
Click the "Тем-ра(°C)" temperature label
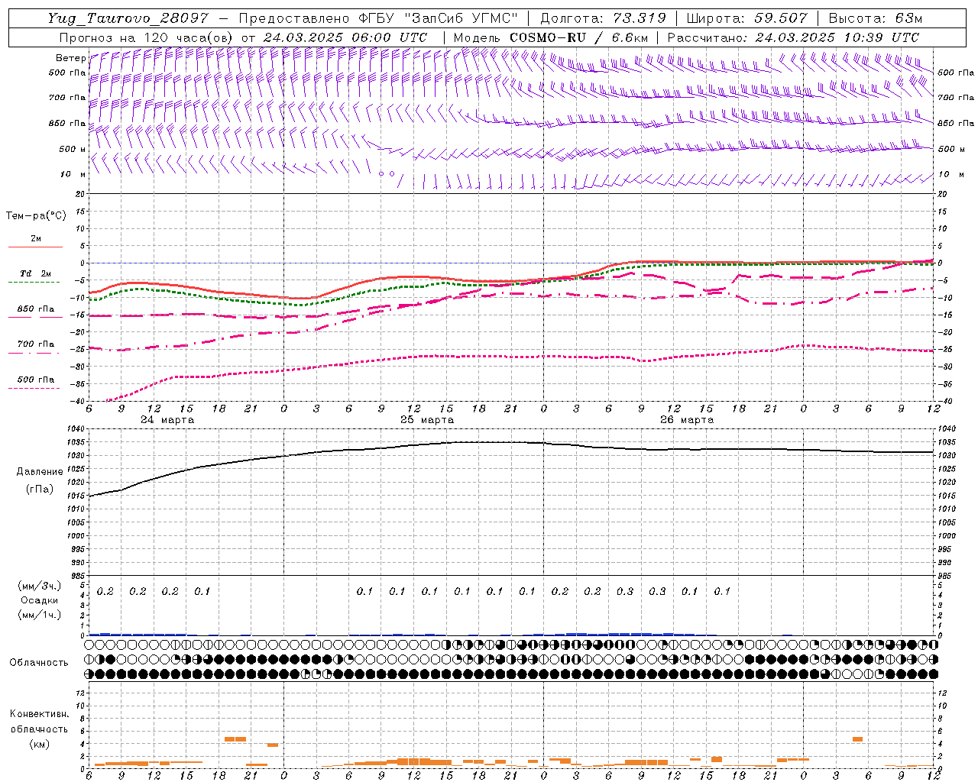tap(36, 216)
